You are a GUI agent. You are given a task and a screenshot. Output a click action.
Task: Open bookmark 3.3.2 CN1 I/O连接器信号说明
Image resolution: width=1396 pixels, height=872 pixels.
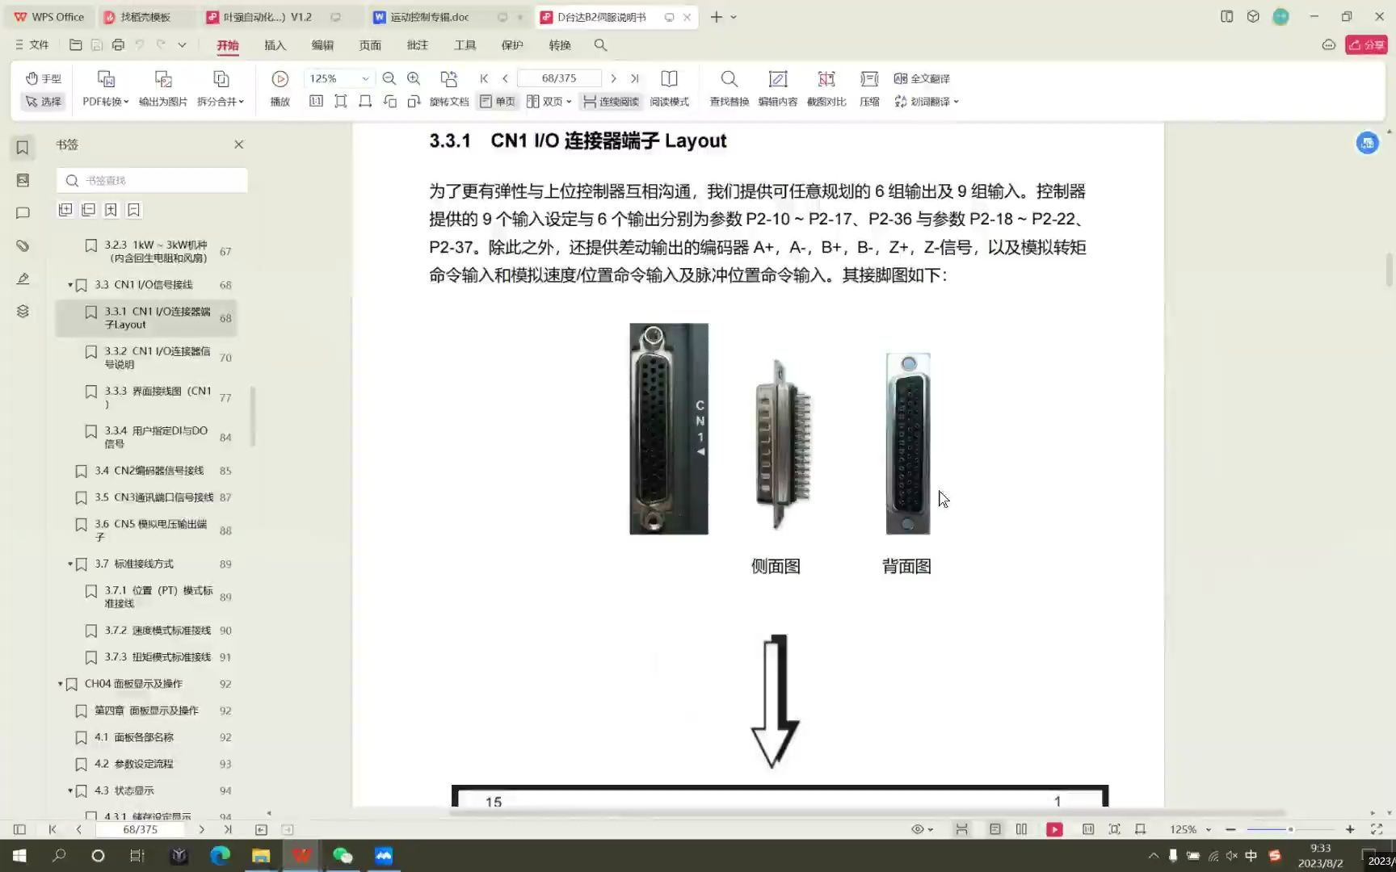pos(158,358)
